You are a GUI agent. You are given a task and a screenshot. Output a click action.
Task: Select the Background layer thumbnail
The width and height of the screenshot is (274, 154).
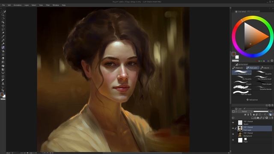(x=240, y=134)
